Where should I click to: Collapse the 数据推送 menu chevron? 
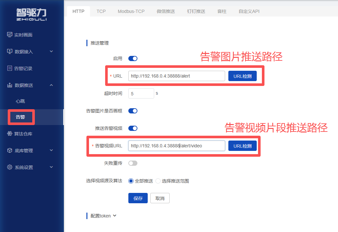pos(51,85)
